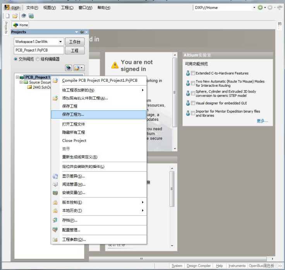Expand 本地历史(T) submenu
This screenshot has height=270, width=285.
tap(142, 210)
